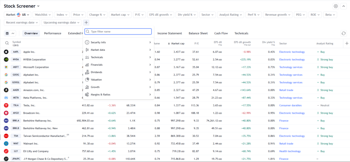Click the Apple Inc. logo icon
Screen dimensions: 350x162
pos(6,52)
